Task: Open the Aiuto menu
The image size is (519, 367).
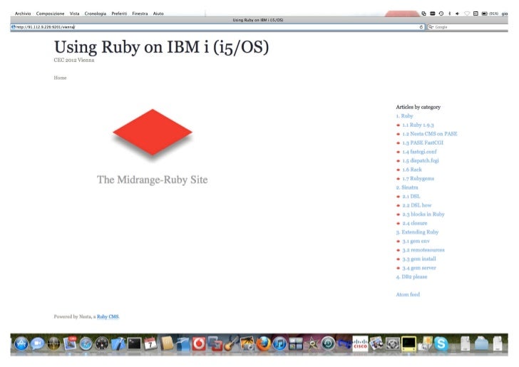Action: (158, 14)
